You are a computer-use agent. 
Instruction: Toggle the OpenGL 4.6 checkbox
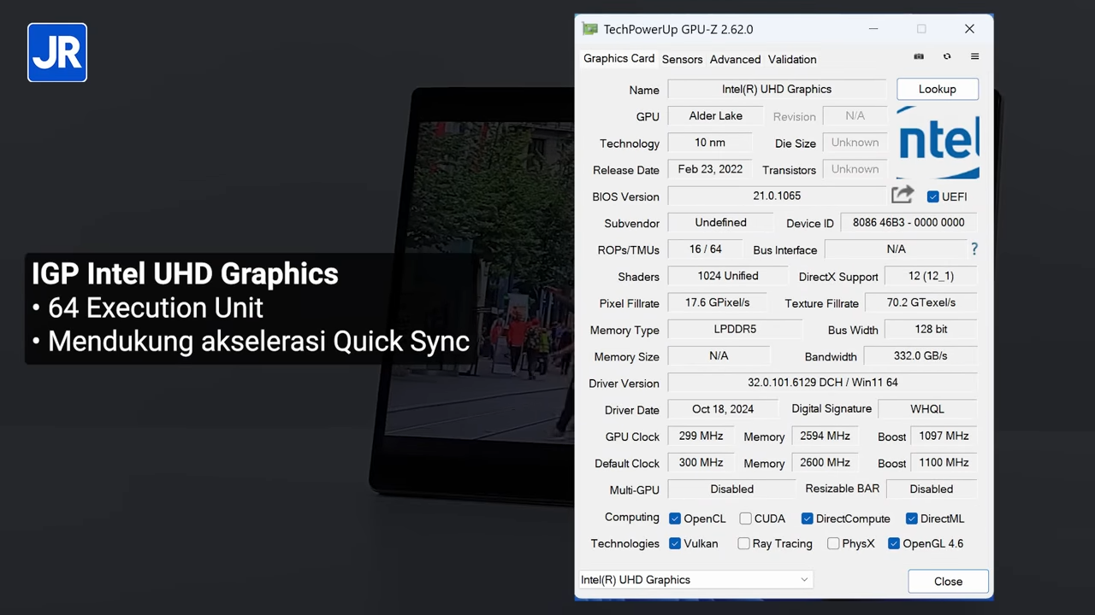tap(894, 543)
